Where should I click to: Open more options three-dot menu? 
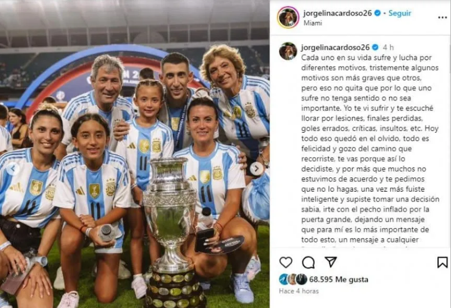point(442,17)
